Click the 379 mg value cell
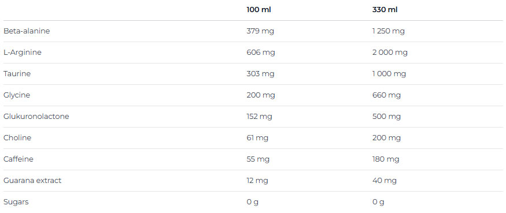Viewport: 506px width, 213px height. pos(260,31)
